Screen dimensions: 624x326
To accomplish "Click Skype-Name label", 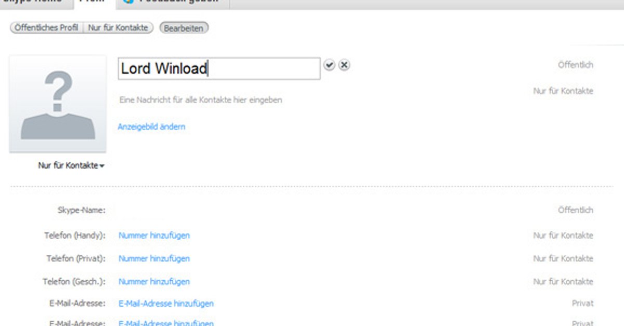I will [x=81, y=210].
